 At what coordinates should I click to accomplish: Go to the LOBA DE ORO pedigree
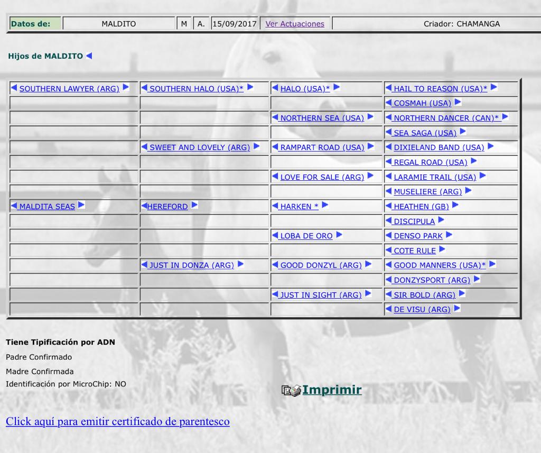(306, 236)
